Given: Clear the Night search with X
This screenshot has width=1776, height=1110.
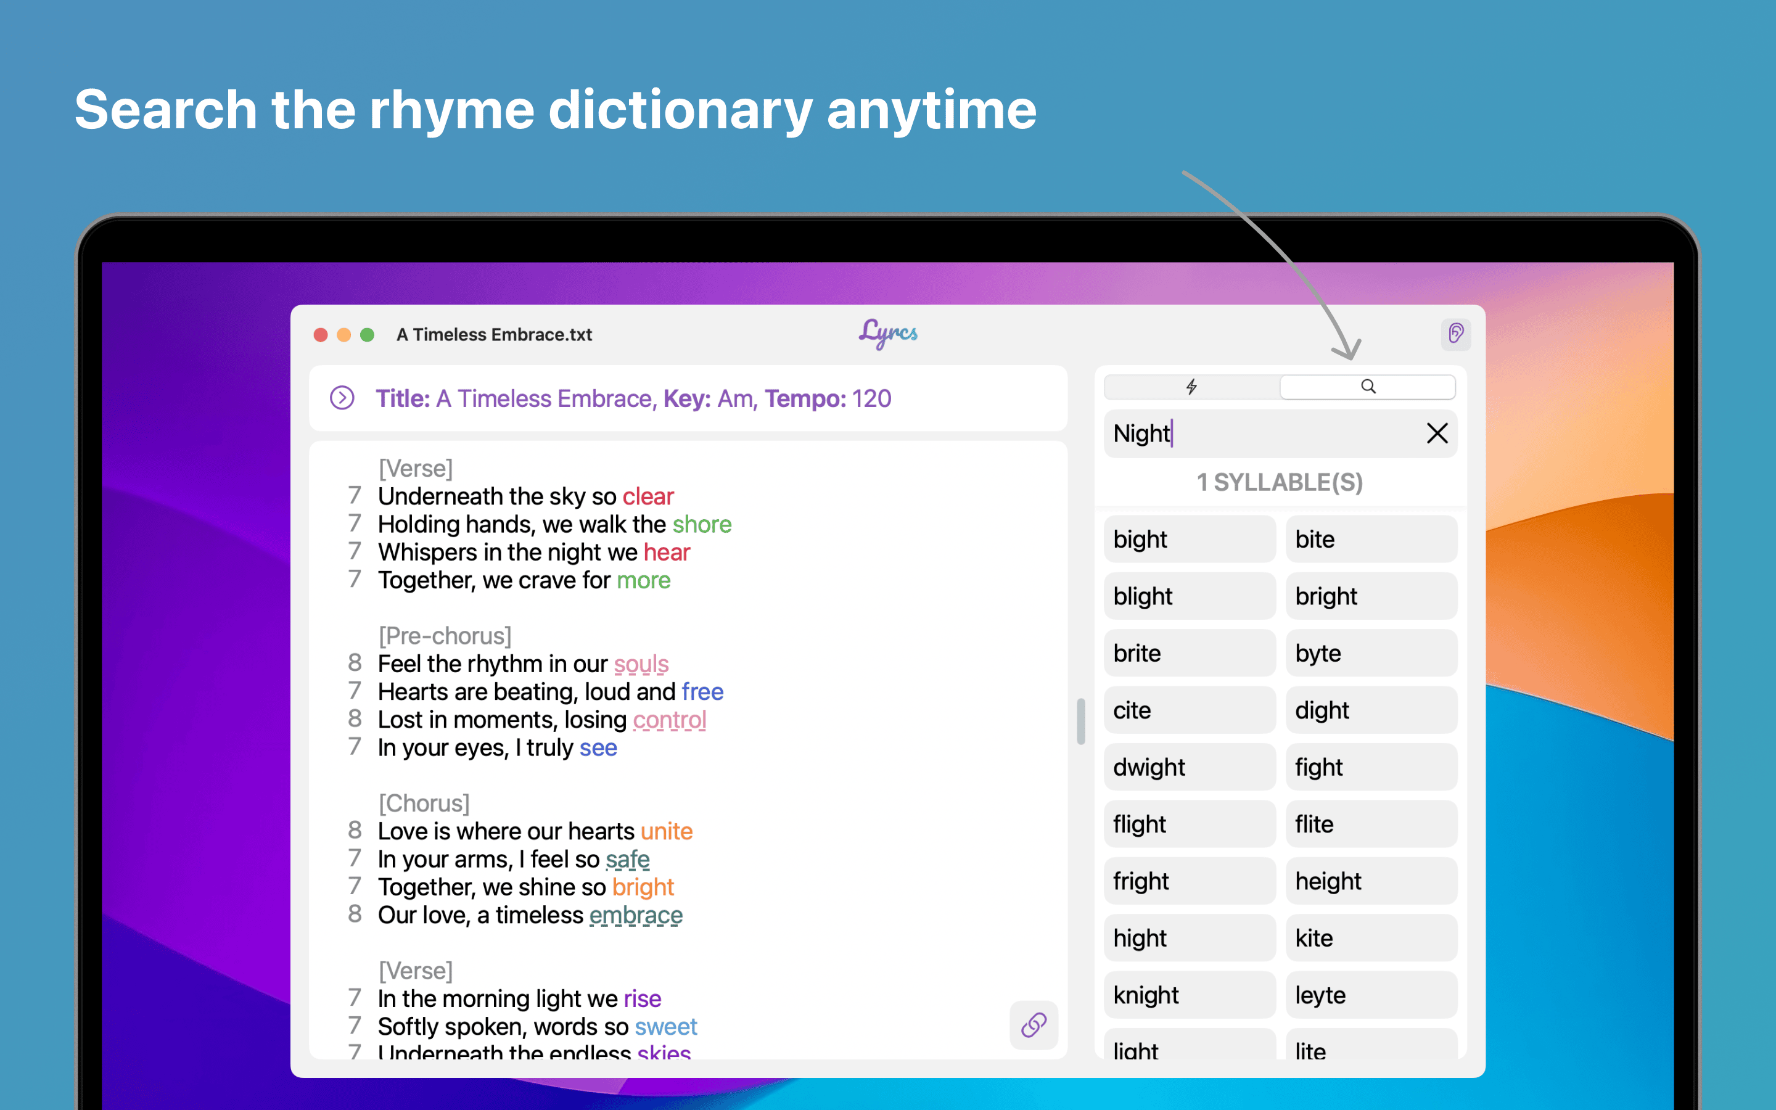Looking at the screenshot, I should pos(1437,433).
